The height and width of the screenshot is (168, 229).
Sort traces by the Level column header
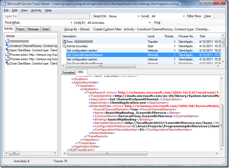[x=154, y=36]
